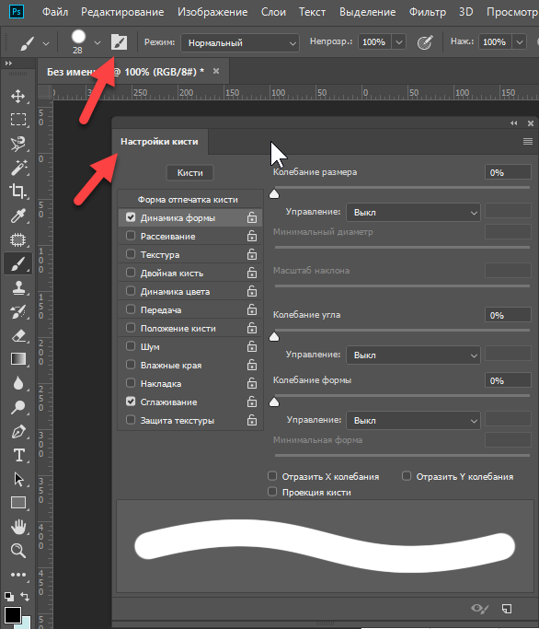Enable Отразить X колебания checkbox
The image size is (539, 629).
click(272, 476)
